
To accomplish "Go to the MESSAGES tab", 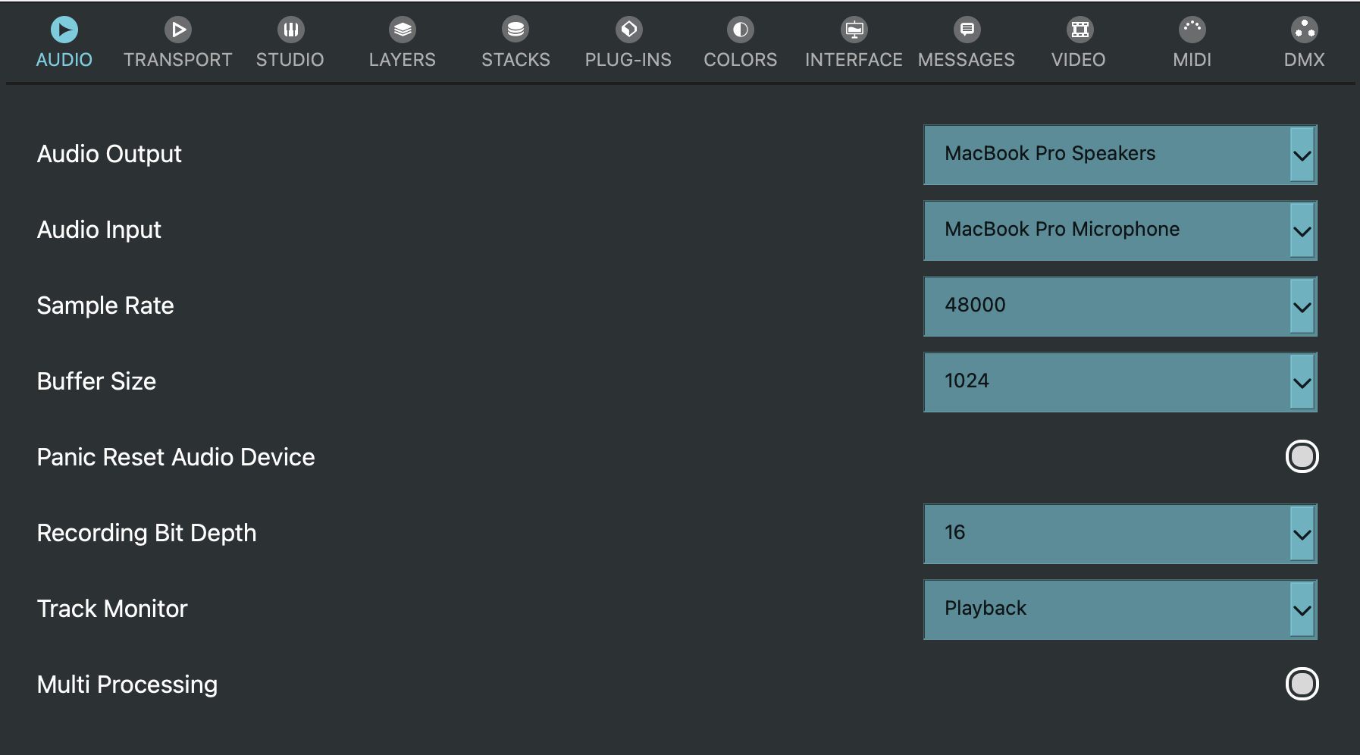I will (966, 60).
